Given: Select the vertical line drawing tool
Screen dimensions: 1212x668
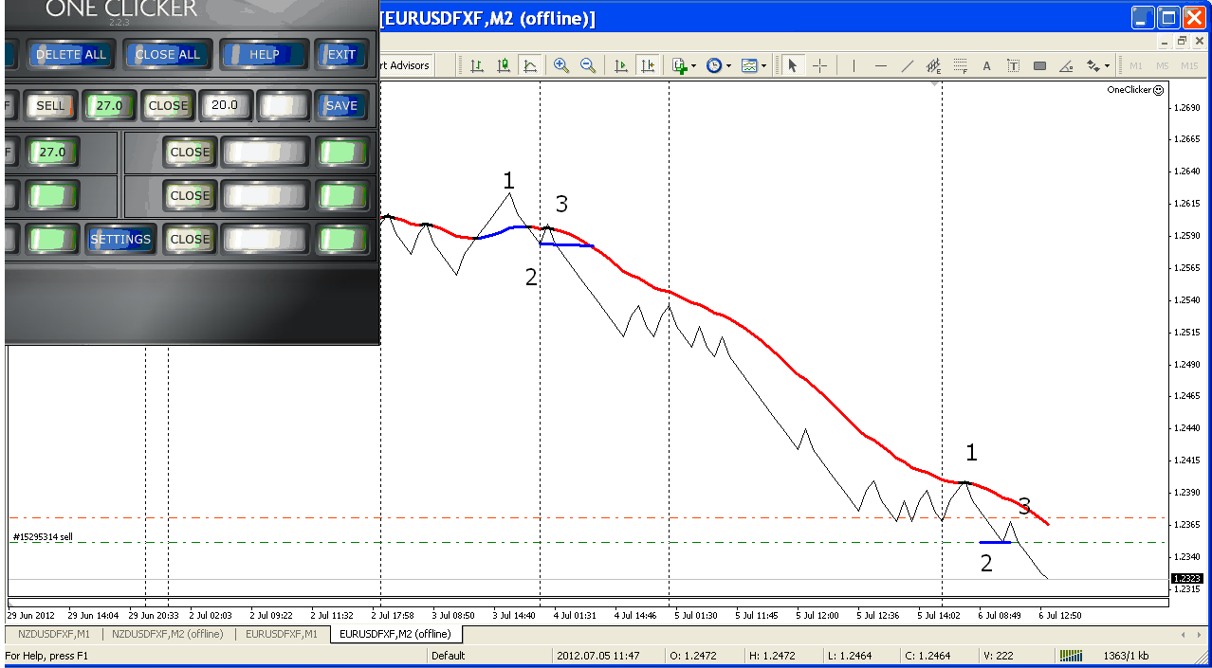Looking at the screenshot, I should click(x=854, y=65).
